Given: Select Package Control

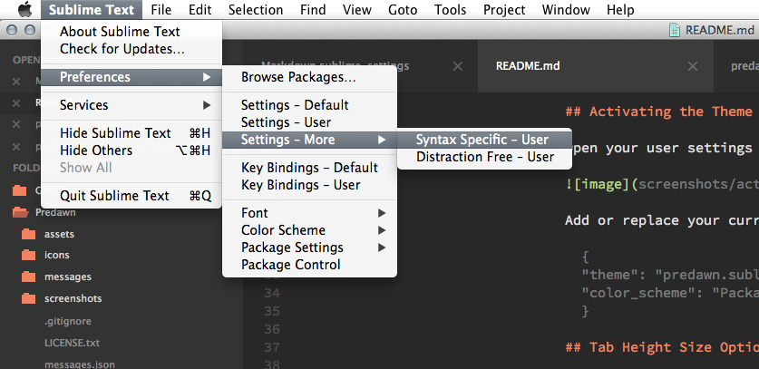Looking at the screenshot, I should point(309,265).
